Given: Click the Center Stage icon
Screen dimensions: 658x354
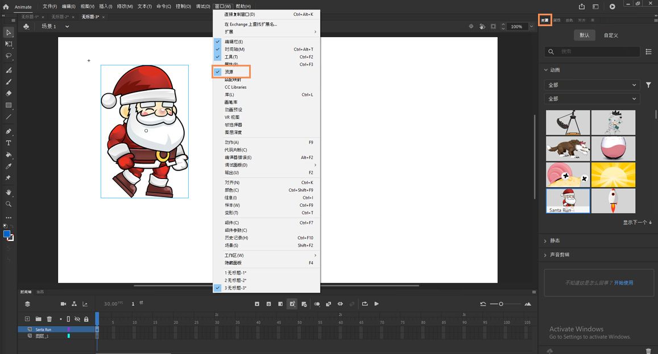Looking at the screenshot, I should (x=471, y=27).
